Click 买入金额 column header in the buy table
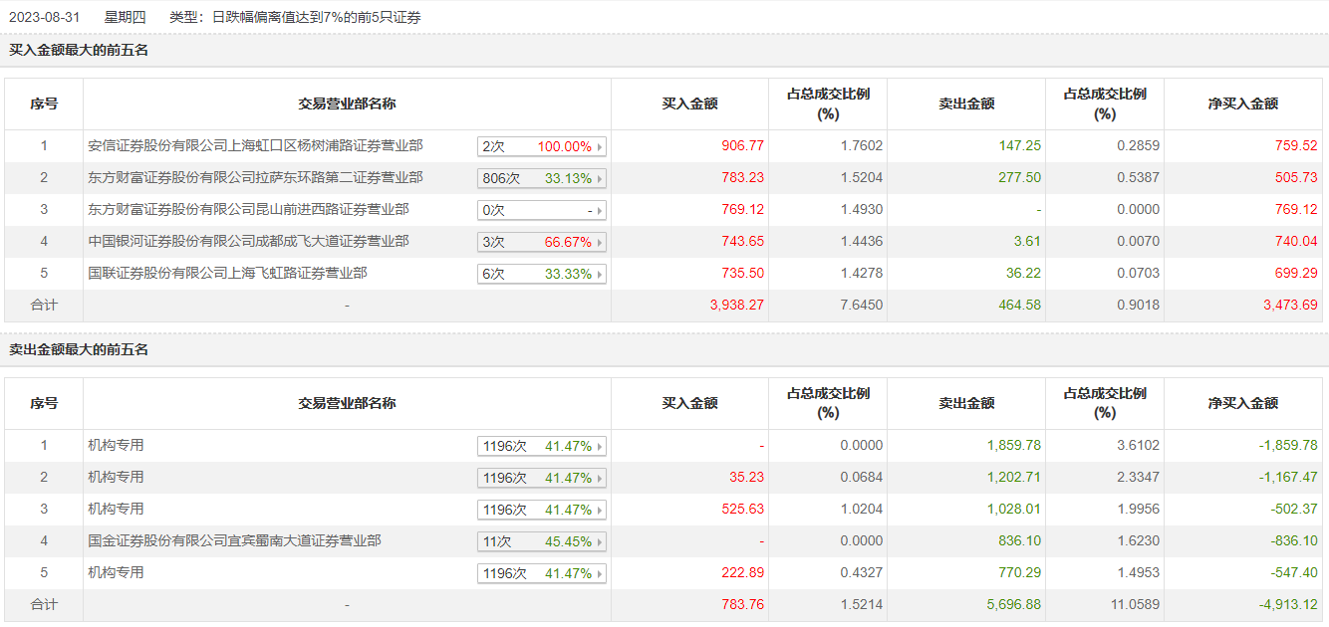This screenshot has width=1329, height=627. pos(689,104)
